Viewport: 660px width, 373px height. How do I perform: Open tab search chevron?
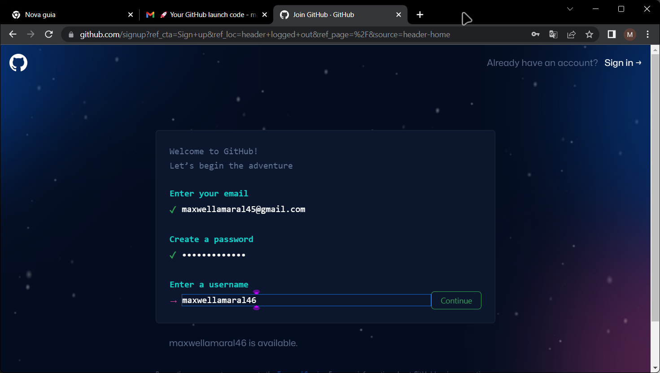click(x=570, y=9)
